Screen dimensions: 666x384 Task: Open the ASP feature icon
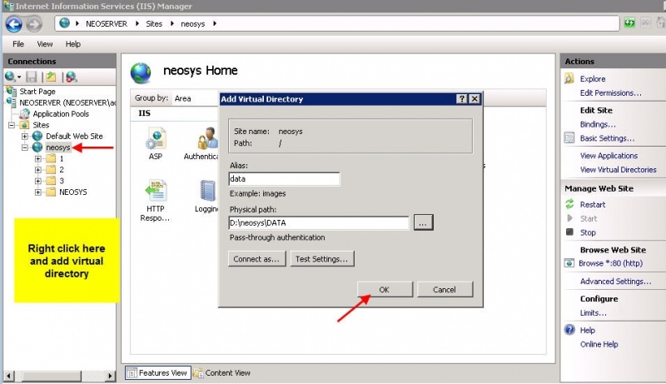pyautogui.click(x=156, y=138)
